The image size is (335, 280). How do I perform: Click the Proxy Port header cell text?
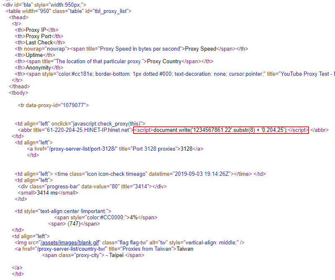pos(39,36)
